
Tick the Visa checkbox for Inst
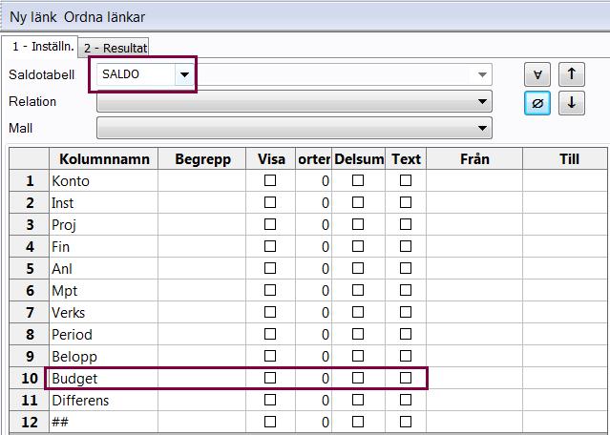click(270, 202)
